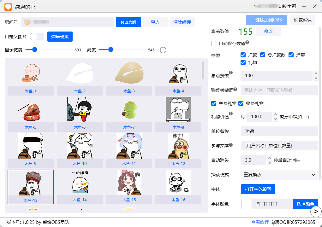Click 切换主题 in the title bar

click(288, 7)
